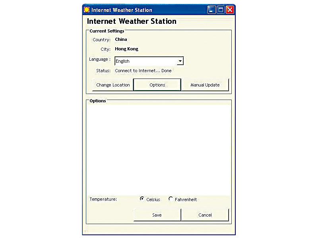Cancel the options changes

[x=205, y=215]
